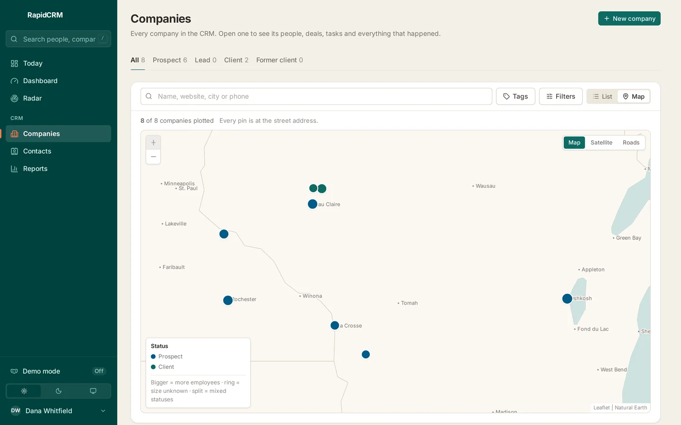
Task: Create a New company
Action: click(629, 18)
